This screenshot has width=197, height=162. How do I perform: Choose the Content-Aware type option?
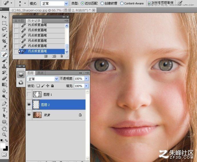pyautogui.click(x=122, y=3)
